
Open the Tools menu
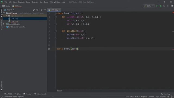point(46,2)
